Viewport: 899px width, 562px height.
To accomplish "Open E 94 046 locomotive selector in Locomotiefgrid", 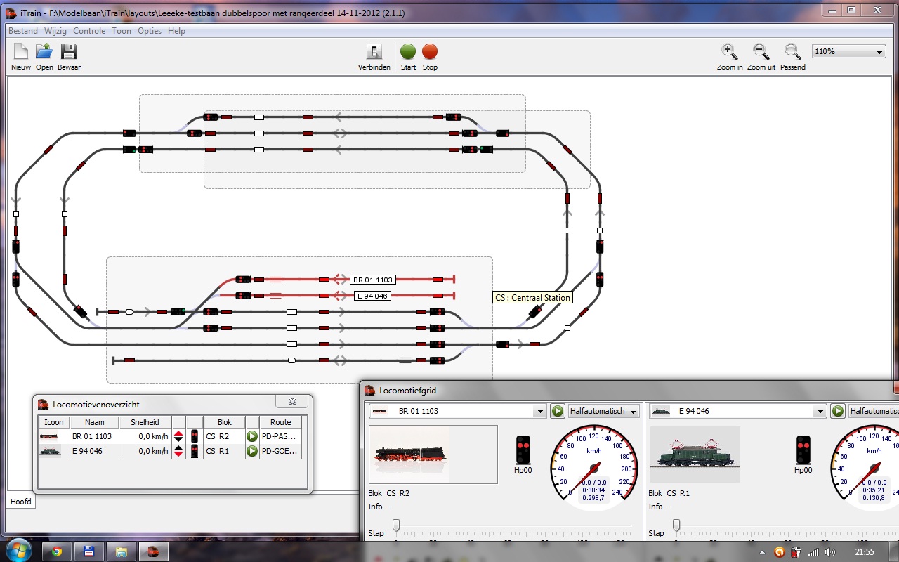I will [738, 411].
